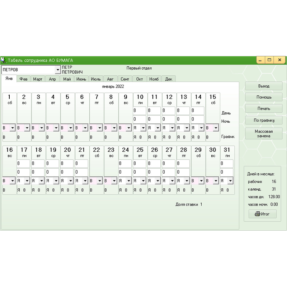
Task: Click the Печать button
Action: 264,109
